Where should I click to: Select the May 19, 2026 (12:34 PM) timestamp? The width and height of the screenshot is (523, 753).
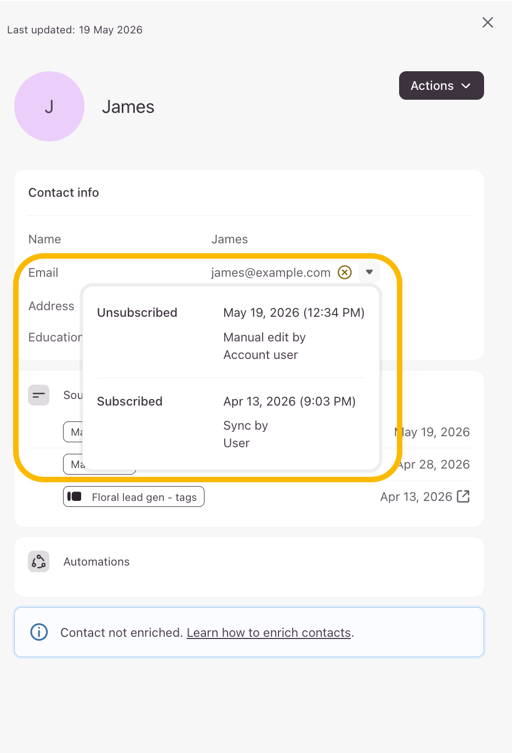pyautogui.click(x=294, y=312)
